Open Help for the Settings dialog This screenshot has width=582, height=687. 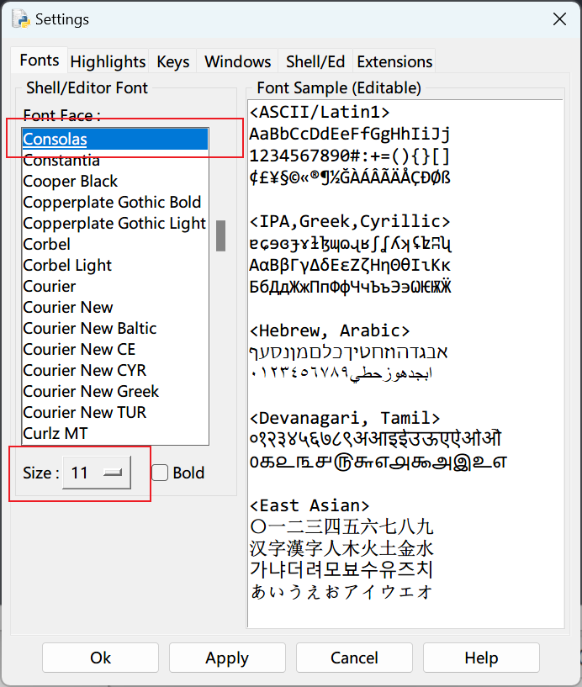[481, 658]
